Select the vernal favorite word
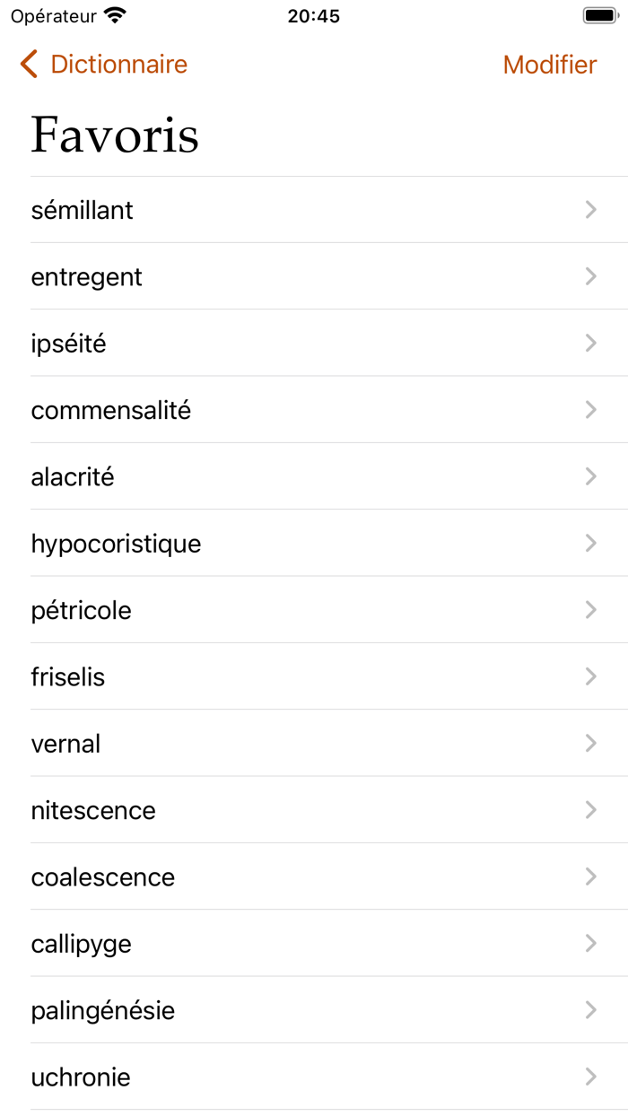This screenshot has height=1116, width=628. [x=269, y=743]
